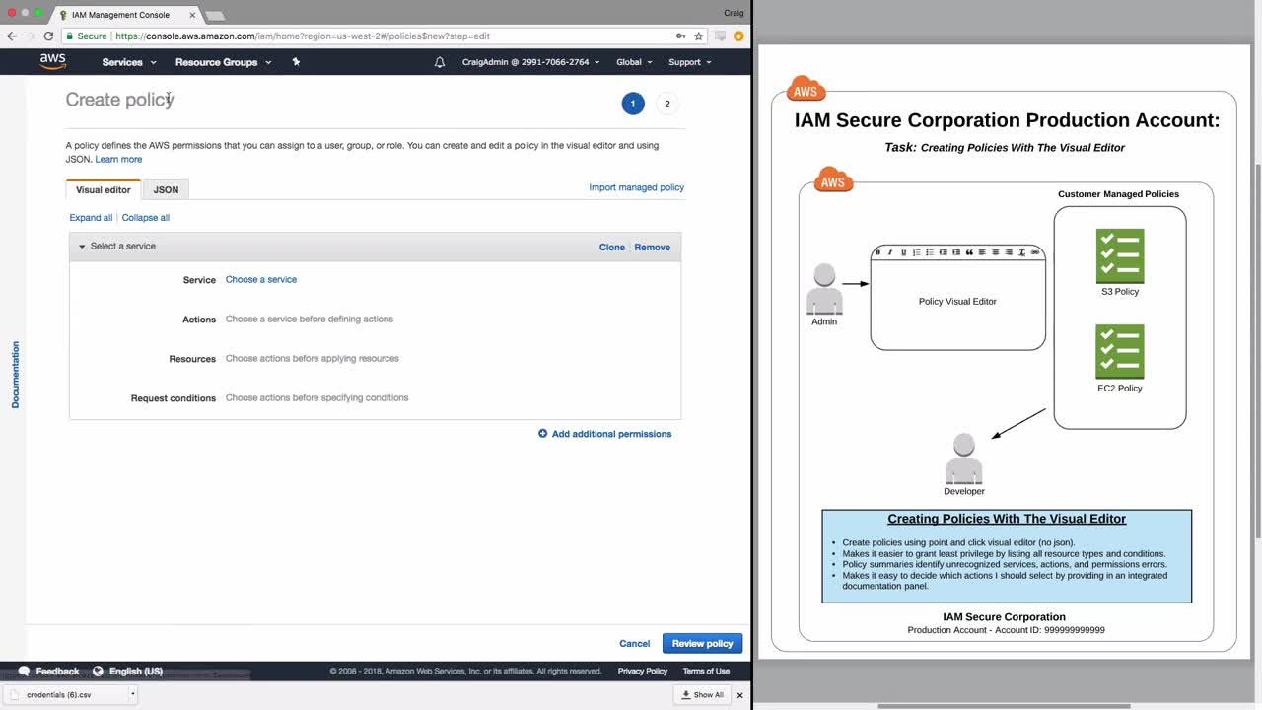This screenshot has width=1262, height=710.
Task: Open a new browser tab
Action: (215, 16)
